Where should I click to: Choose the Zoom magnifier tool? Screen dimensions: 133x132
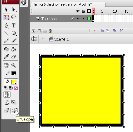tap(13, 65)
